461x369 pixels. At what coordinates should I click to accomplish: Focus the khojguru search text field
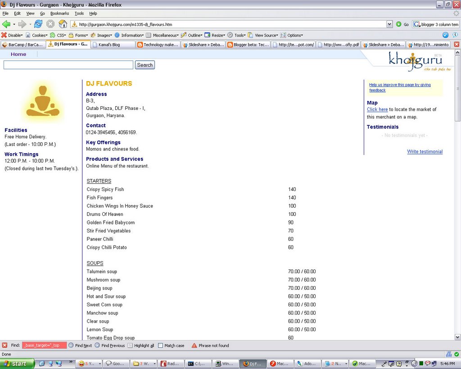coord(68,65)
